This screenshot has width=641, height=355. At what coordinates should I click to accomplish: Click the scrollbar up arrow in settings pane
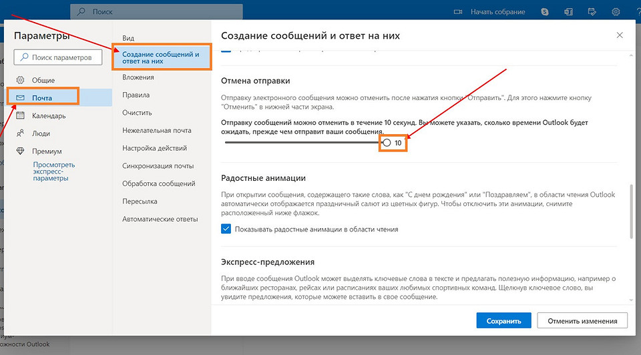pos(631,55)
